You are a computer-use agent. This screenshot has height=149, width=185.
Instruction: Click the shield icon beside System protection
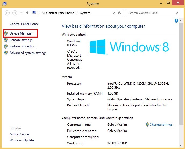click(x=6, y=46)
